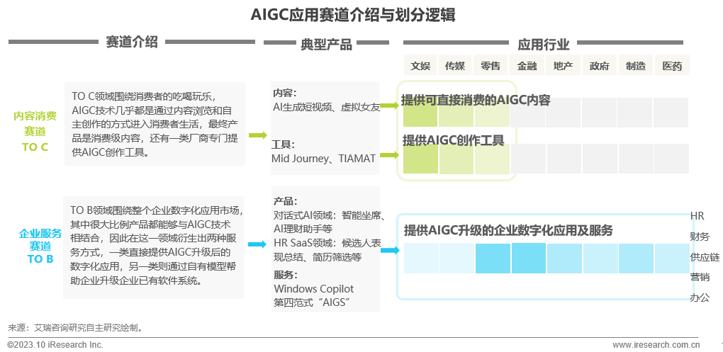
Task: Select the 应用行业 section header
Action: click(x=544, y=44)
